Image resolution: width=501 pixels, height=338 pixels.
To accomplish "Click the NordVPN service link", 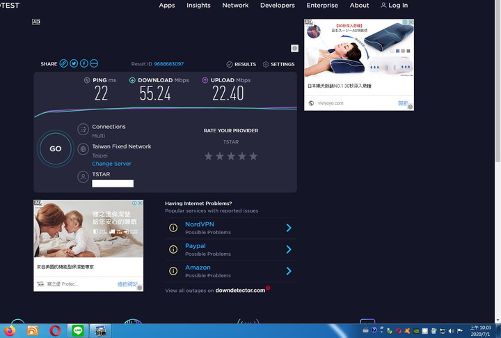I will (200, 224).
